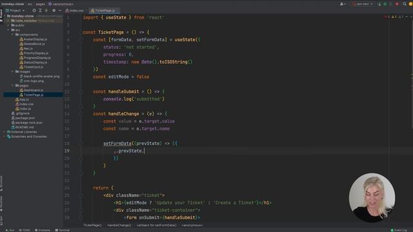Screen dimensions: 413x232
Task: Click 'callback for setFormData()' breadcrumb
Action: [x=156, y=225]
